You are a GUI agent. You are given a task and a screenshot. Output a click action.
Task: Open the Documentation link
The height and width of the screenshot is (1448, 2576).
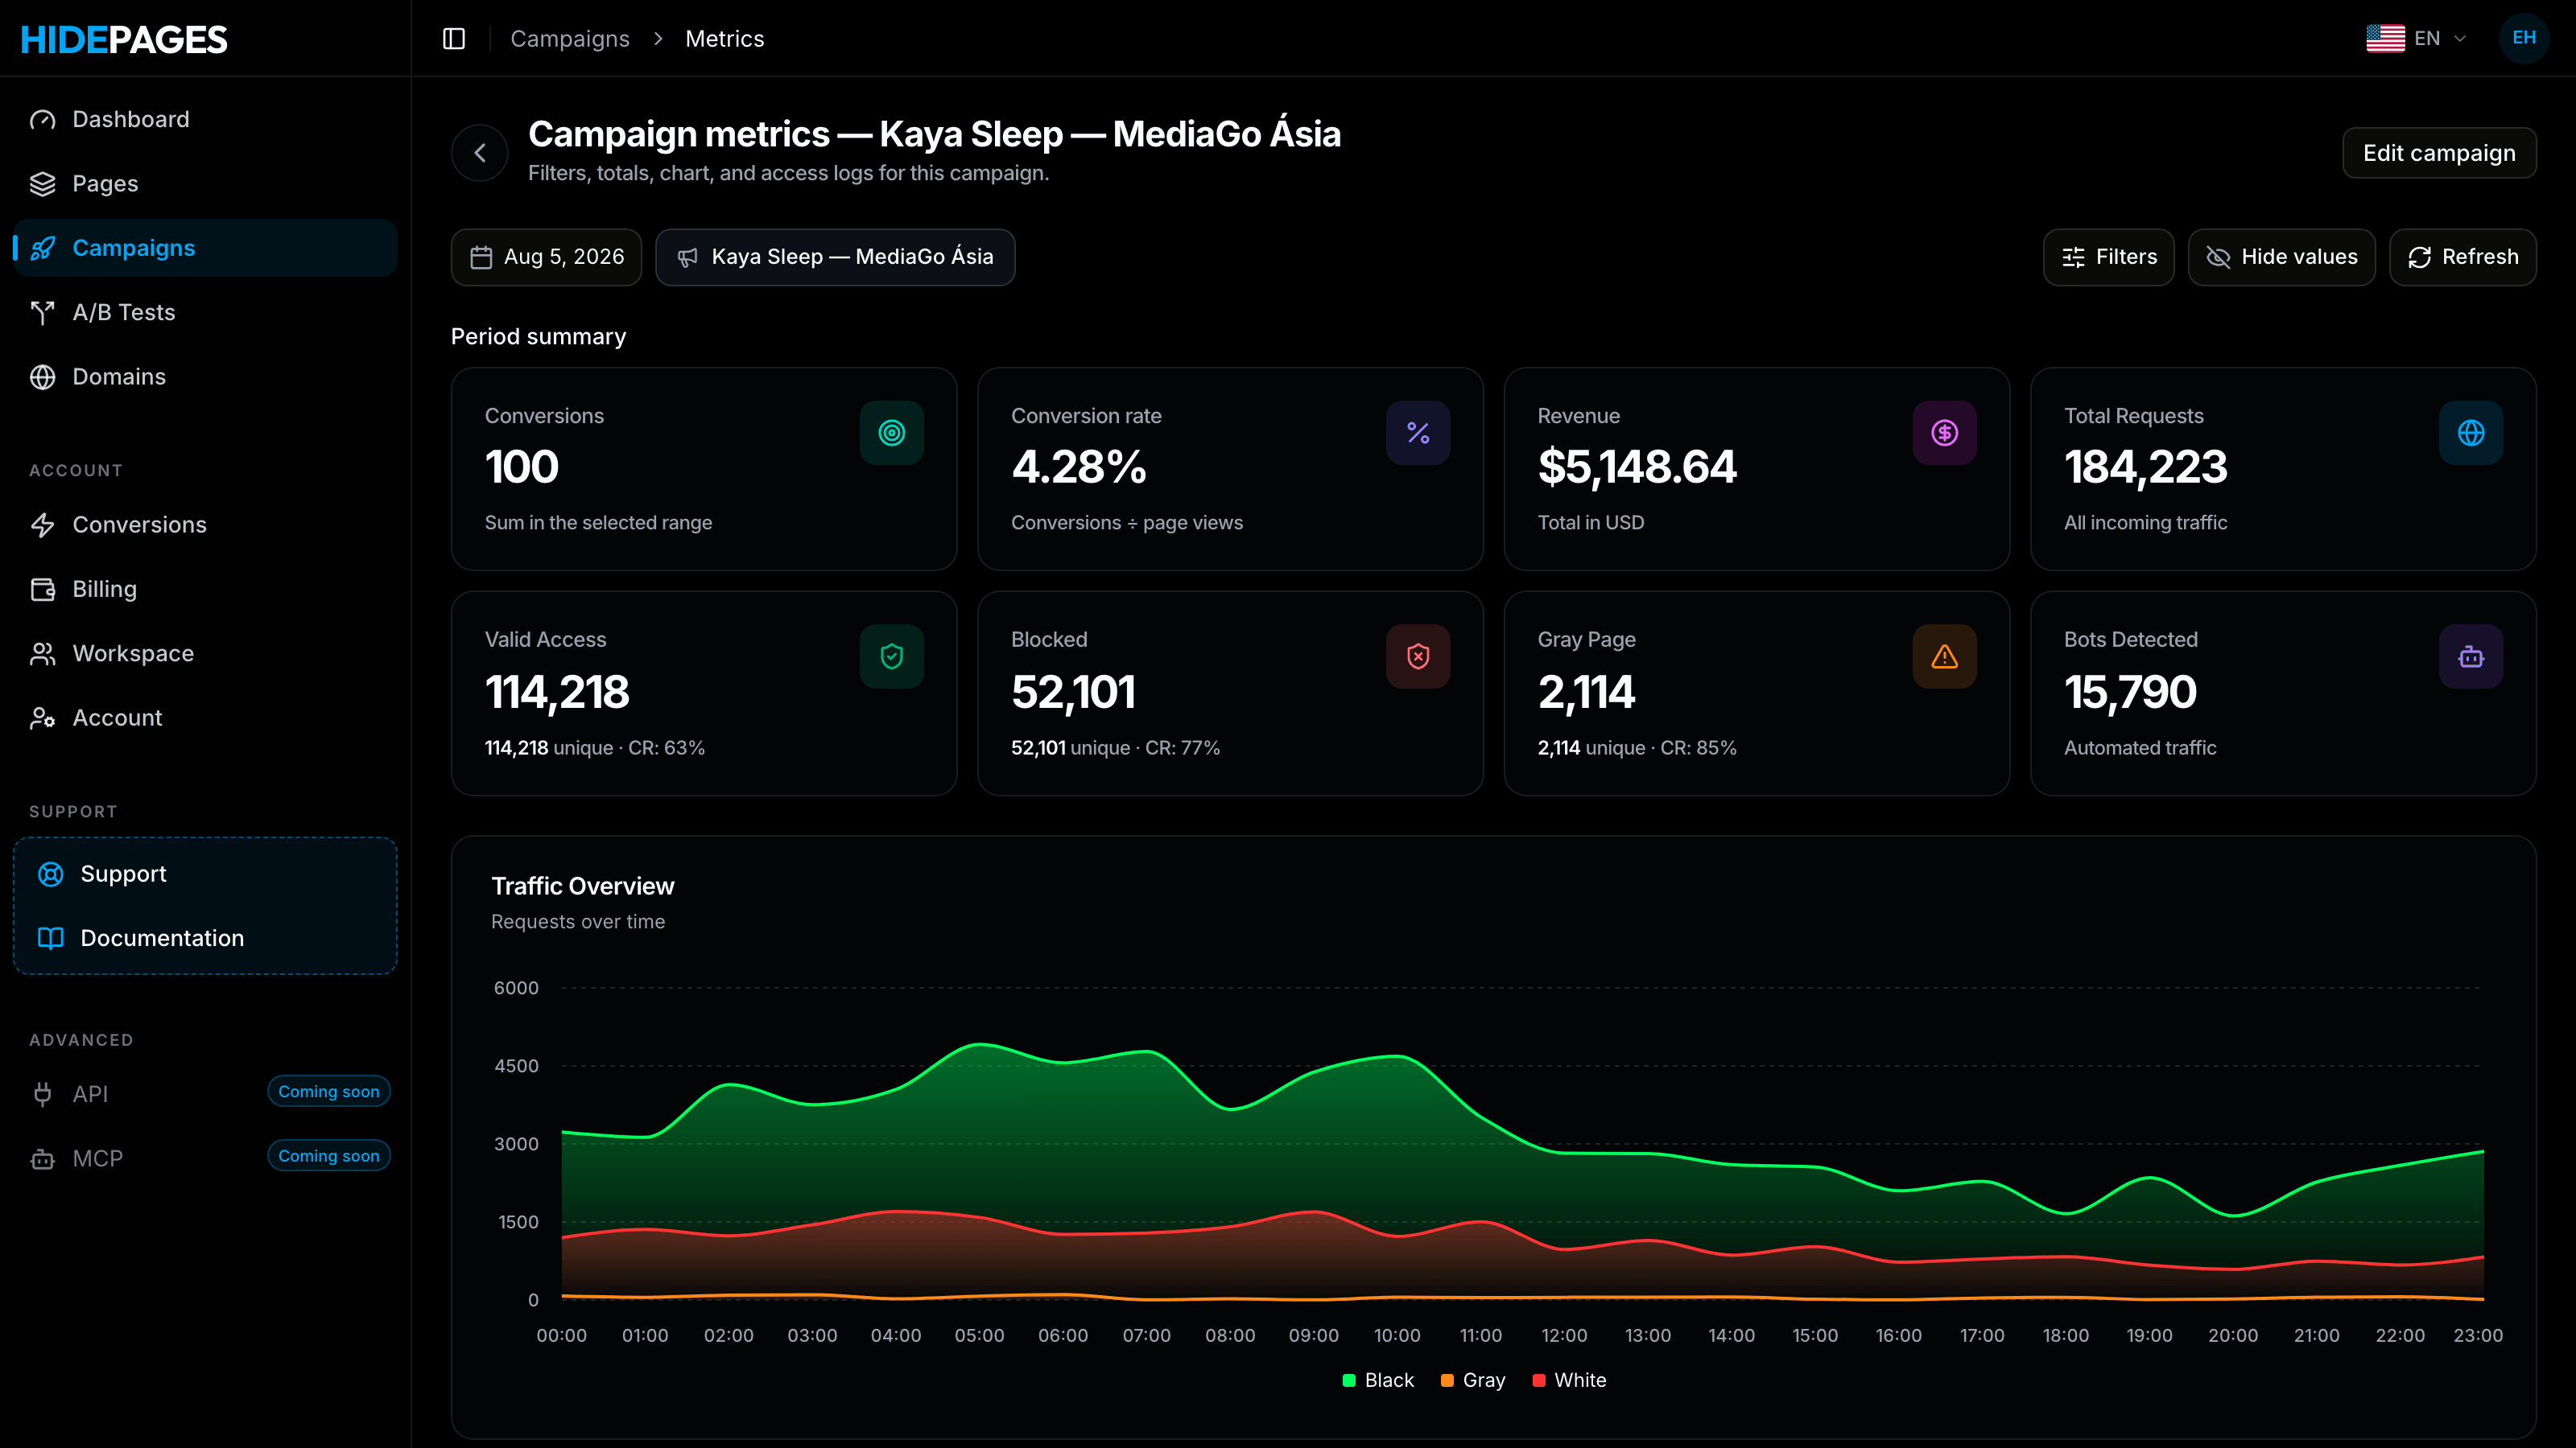point(205,938)
